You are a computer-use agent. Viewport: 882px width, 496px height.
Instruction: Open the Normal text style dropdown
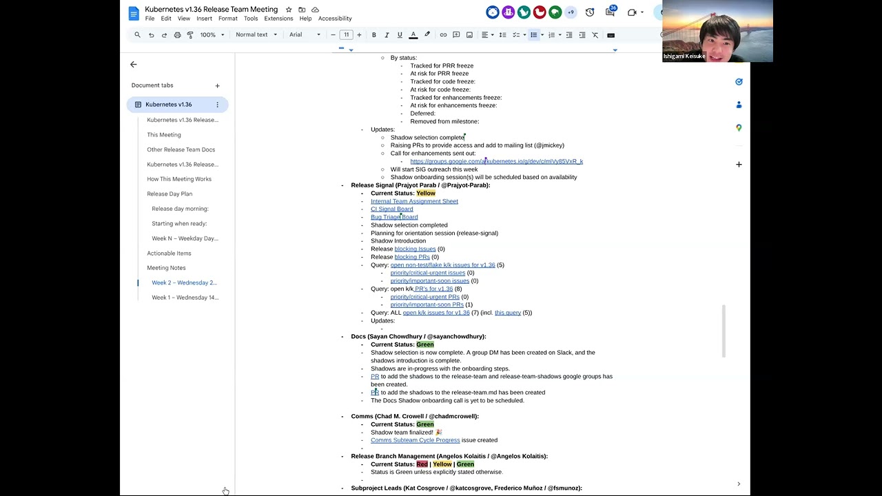coord(256,35)
